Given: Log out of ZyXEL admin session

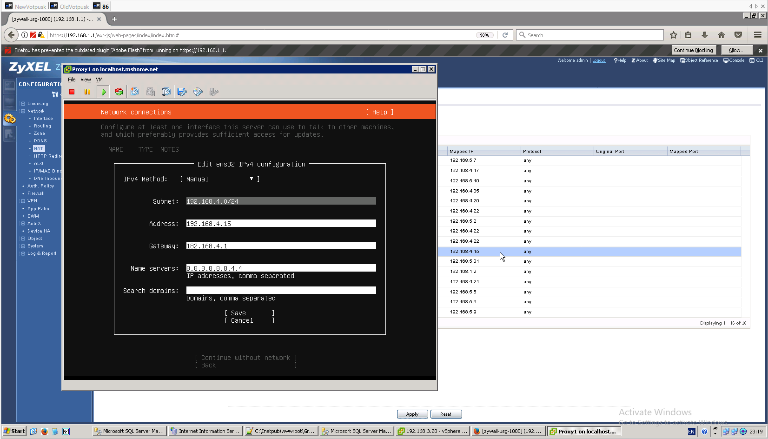Looking at the screenshot, I should tap(599, 60).
